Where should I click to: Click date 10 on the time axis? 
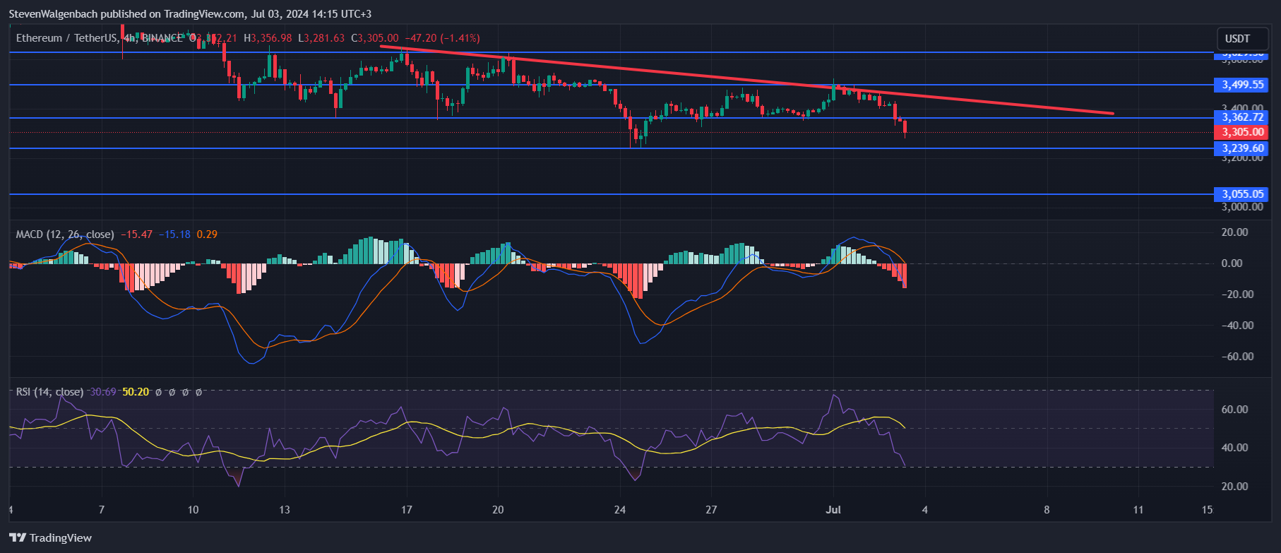point(193,510)
